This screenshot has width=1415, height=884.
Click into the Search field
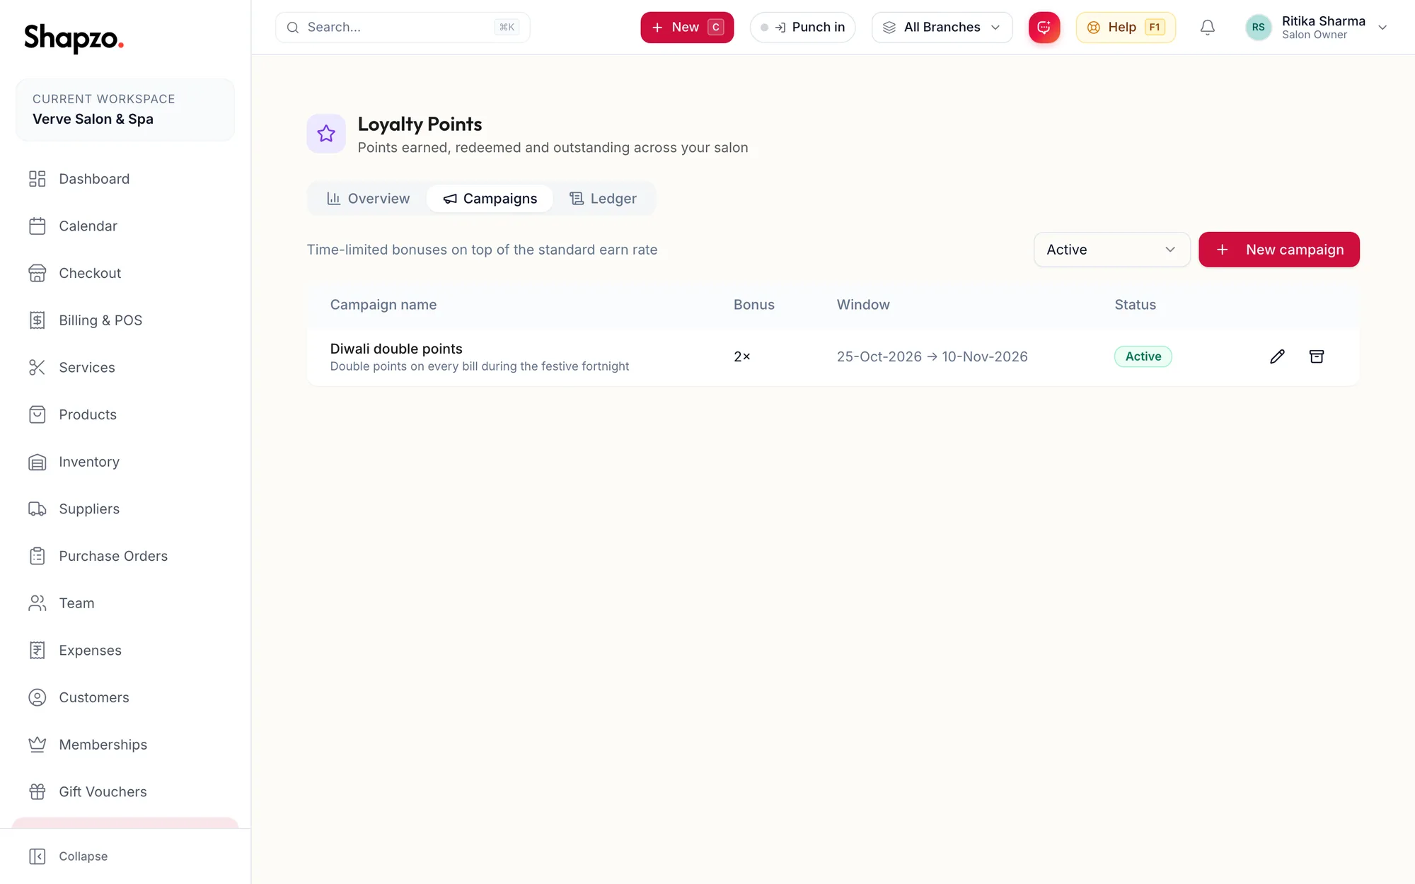point(403,28)
